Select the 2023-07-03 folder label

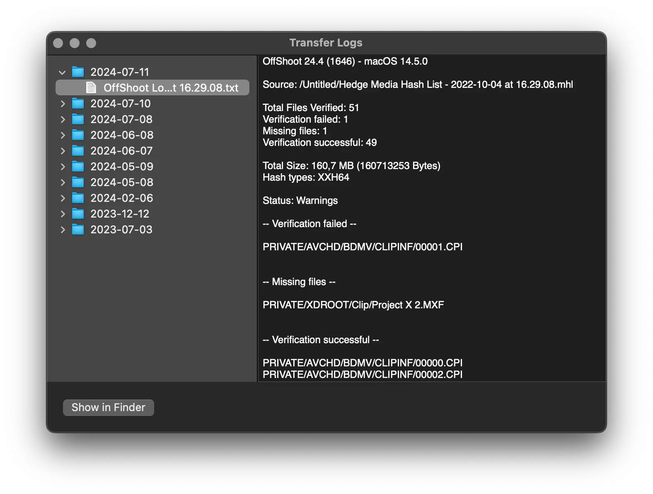click(121, 230)
